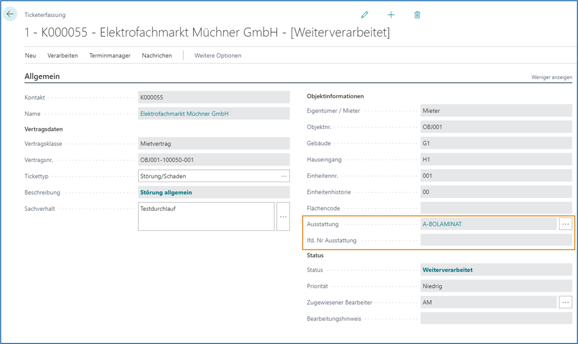Open Ausstattung lookup ellipsis button
Image resolution: width=578 pixels, height=344 pixels.
tap(565, 224)
